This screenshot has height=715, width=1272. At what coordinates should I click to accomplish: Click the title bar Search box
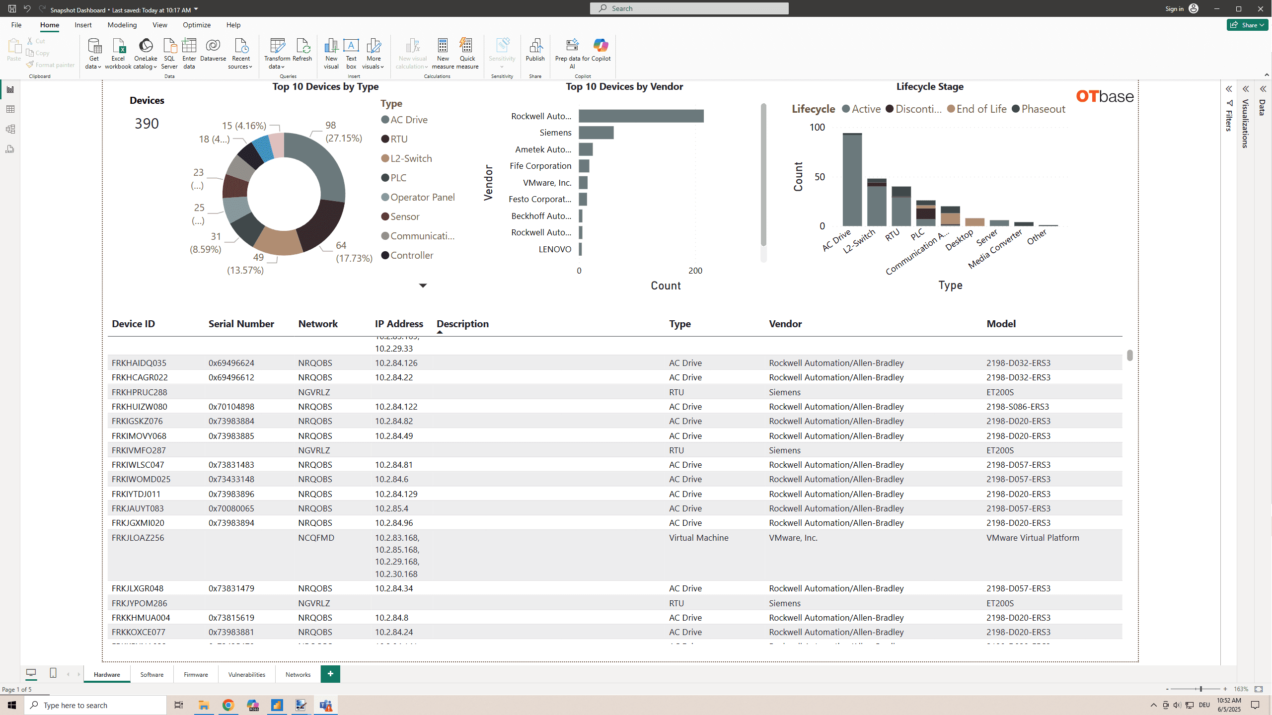click(689, 8)
